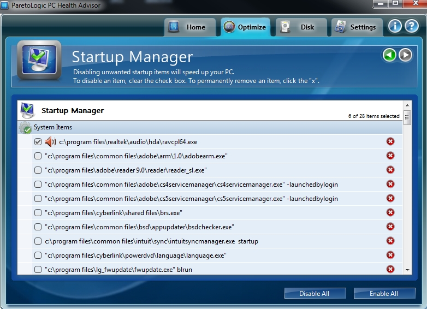Viewport: 427px width, 309px height.
Task: Remove reader_sl.exe item with red x
Action: pyautogui.click(x=390, y=170)
